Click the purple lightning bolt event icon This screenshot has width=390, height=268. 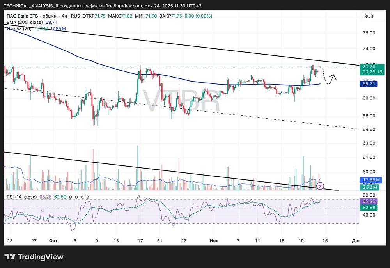pos(320,186)
